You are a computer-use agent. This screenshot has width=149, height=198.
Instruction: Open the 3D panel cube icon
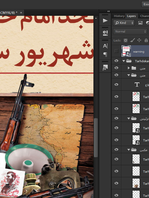105,33
